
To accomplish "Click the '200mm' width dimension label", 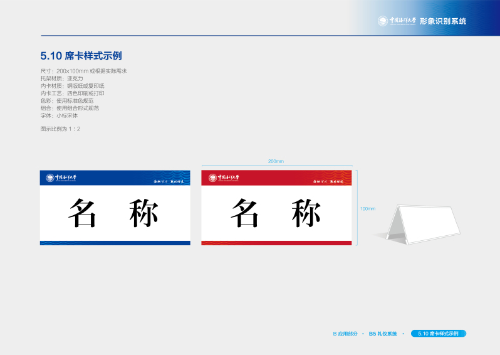I will click(x=276, y=161).
